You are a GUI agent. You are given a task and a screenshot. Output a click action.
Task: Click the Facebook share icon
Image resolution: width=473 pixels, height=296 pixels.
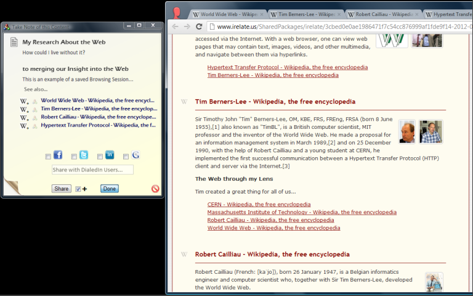[58, 155]
